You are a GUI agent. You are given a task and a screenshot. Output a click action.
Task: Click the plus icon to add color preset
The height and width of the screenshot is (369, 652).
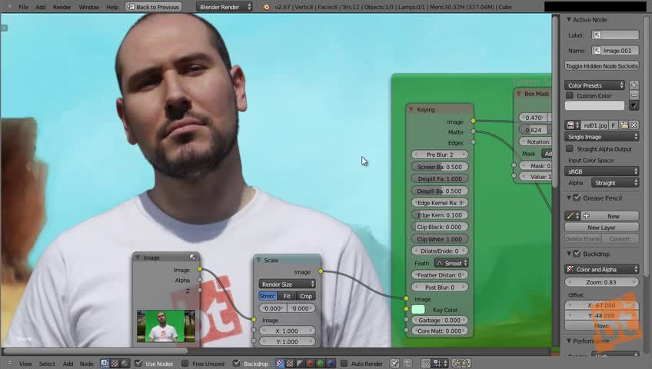pos(634,85)
